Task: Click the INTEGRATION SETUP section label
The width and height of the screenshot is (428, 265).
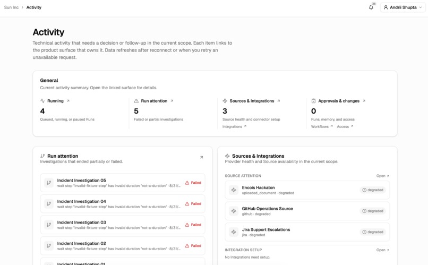Action: pos(243,250)
